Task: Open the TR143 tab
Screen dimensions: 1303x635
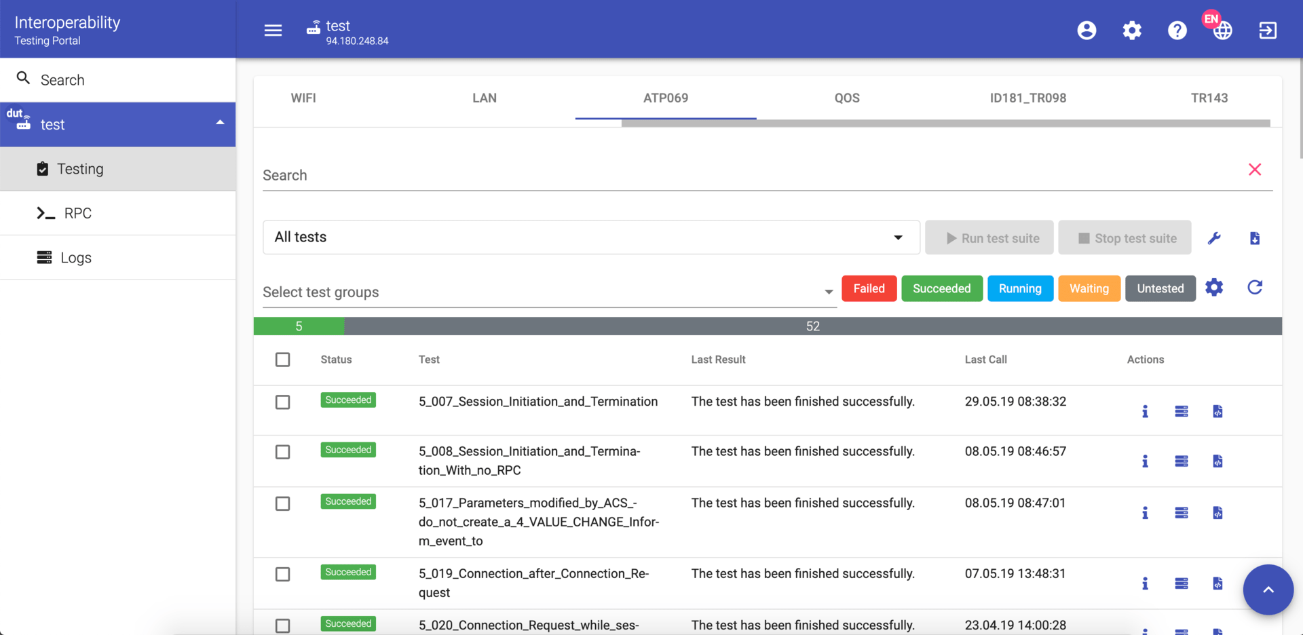Action: [x=1209, y=98]
